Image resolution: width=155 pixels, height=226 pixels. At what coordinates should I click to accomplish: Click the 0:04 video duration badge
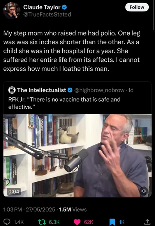14,192
